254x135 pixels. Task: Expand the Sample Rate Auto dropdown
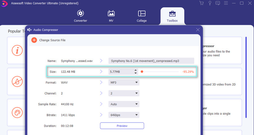[x=124, y=104]
